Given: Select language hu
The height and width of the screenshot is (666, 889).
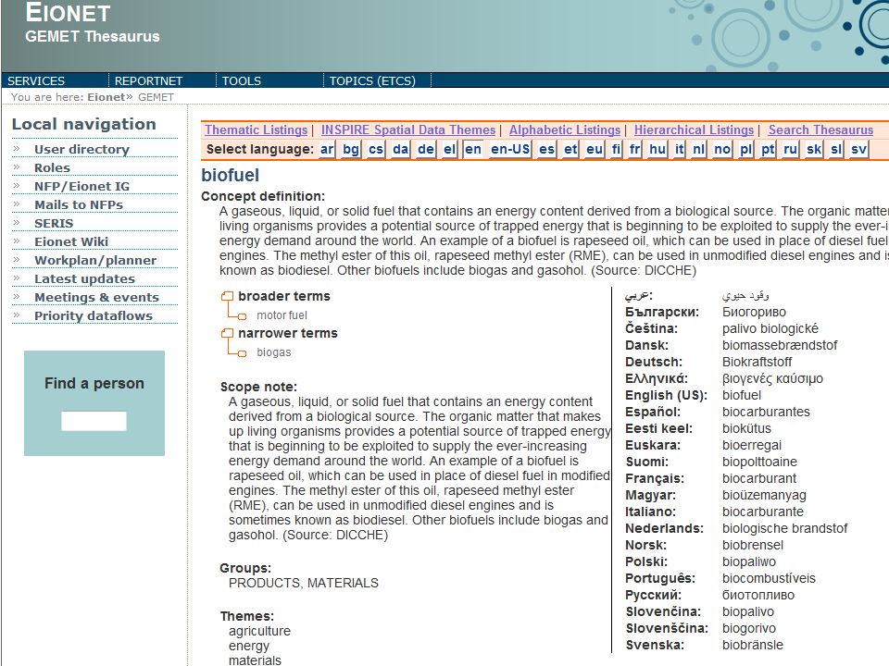Looking at the screenshot, I should [657, 150].
